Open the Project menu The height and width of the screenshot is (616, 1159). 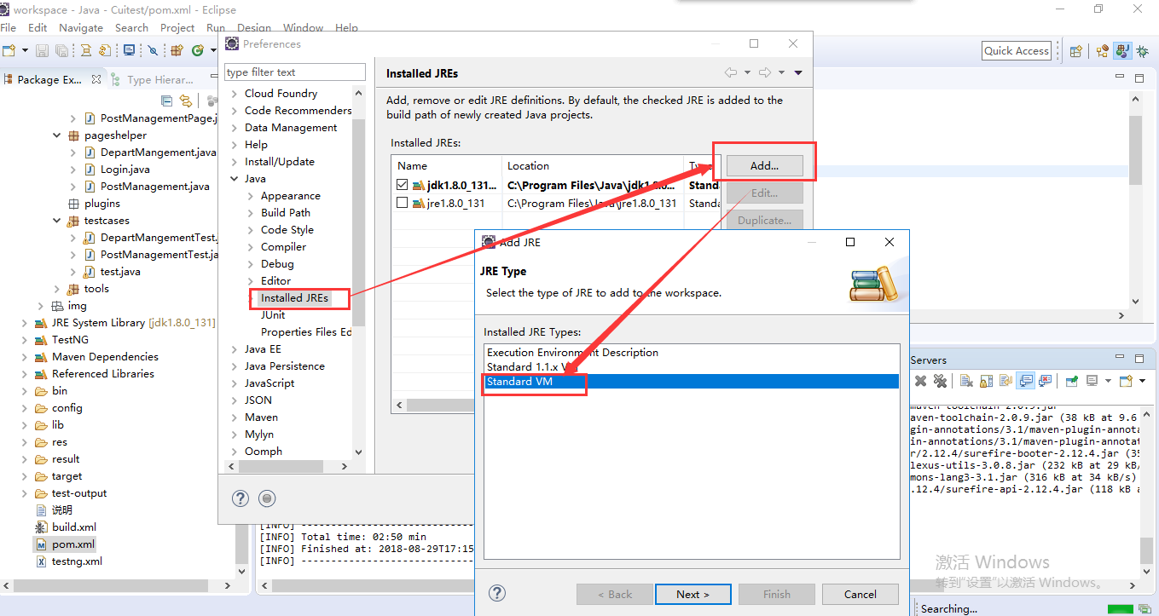pos(177,27)
